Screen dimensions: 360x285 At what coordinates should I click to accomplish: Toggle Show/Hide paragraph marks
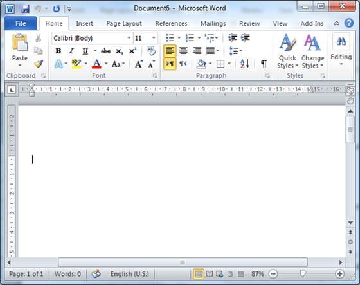264,64
